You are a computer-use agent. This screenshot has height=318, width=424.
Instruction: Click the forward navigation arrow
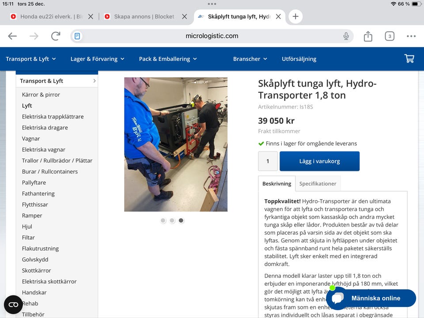[34, 36]
